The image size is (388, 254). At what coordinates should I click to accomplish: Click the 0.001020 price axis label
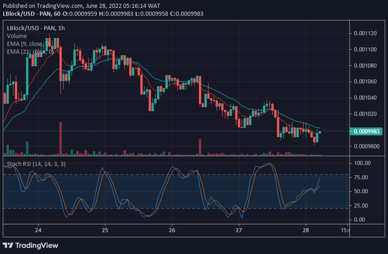point(365,114)
